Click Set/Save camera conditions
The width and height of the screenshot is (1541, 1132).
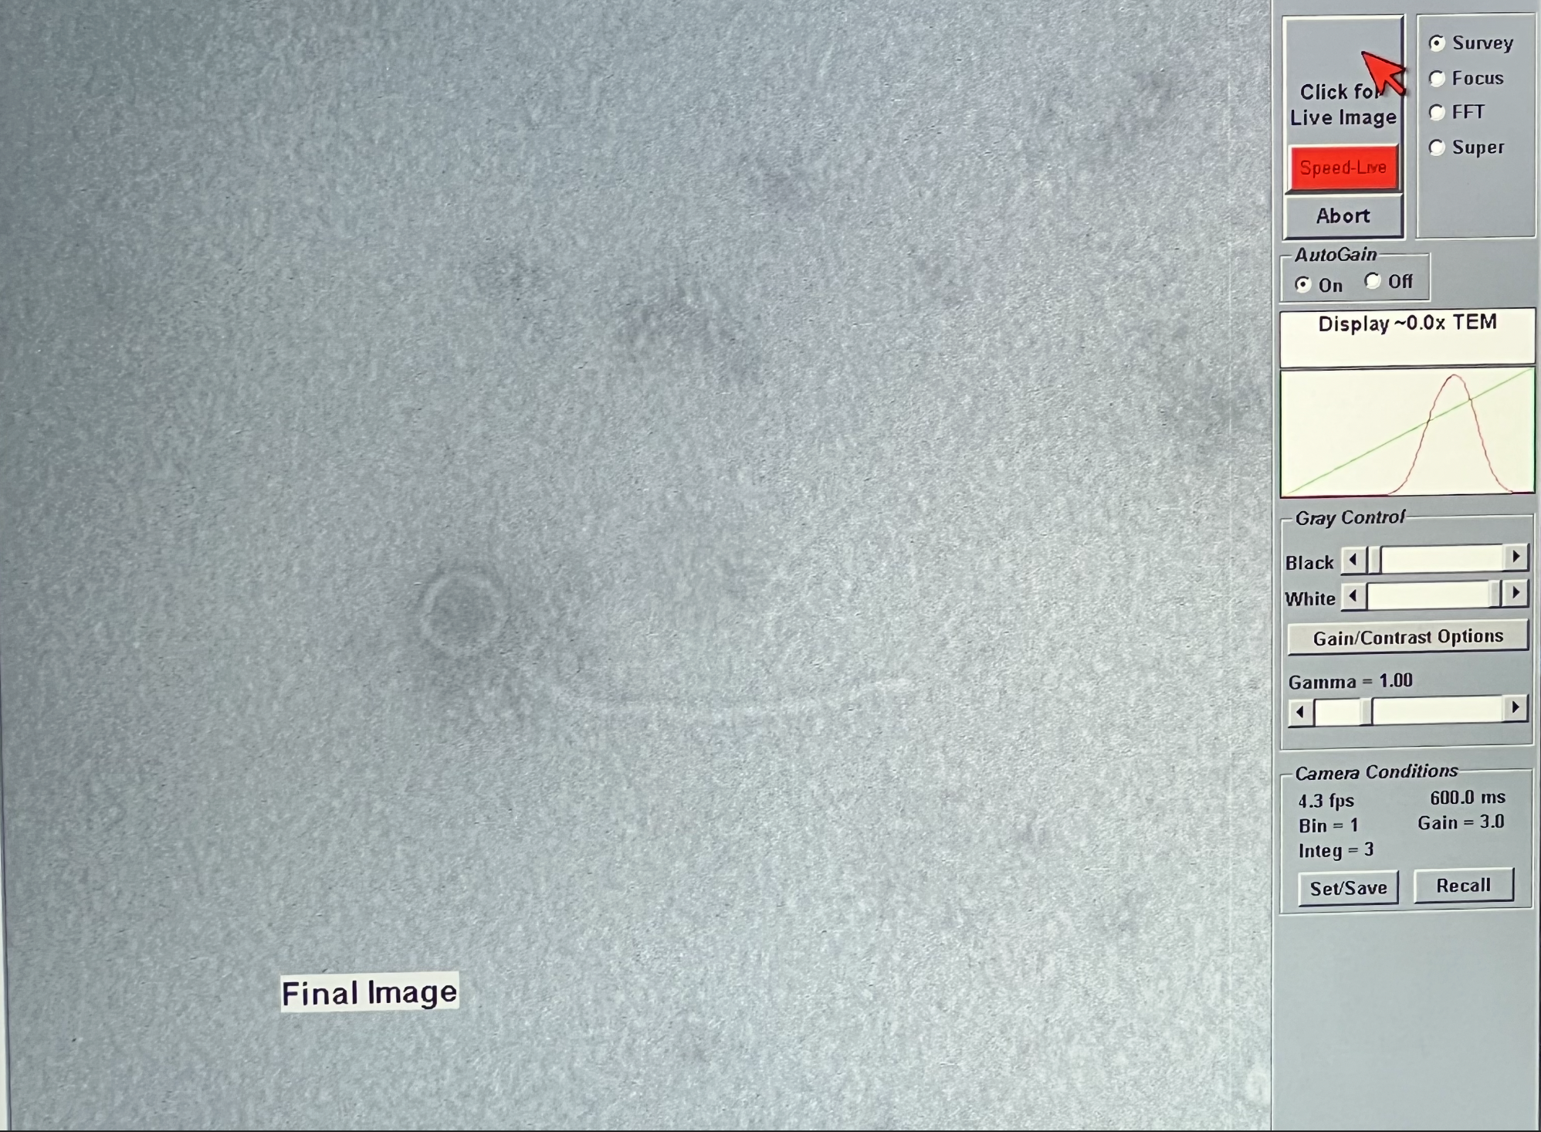point(1348,888)
